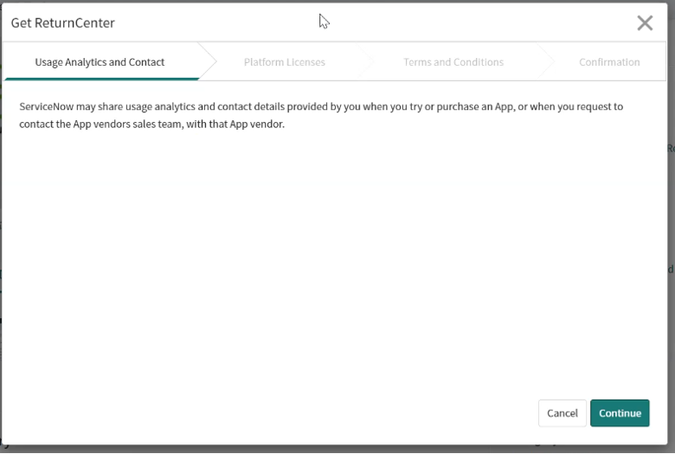
Task: Click the ServiceNow usage analytics notice text
Action: (x=321, y=115)
